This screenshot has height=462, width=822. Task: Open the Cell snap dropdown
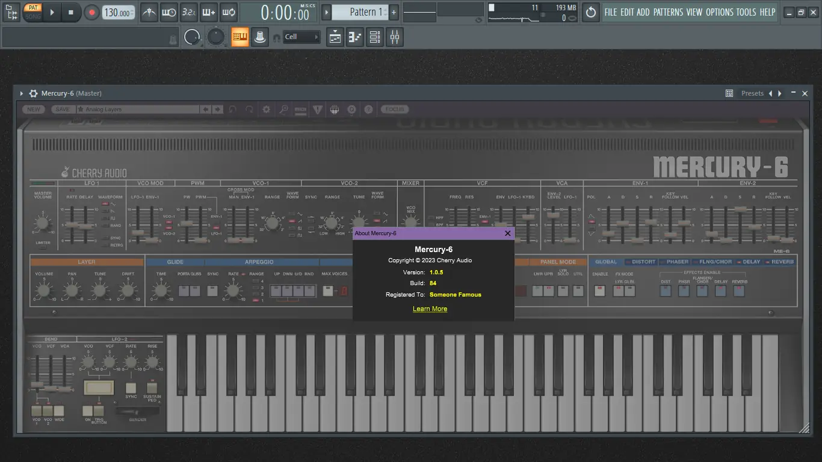tap(301, 37)
